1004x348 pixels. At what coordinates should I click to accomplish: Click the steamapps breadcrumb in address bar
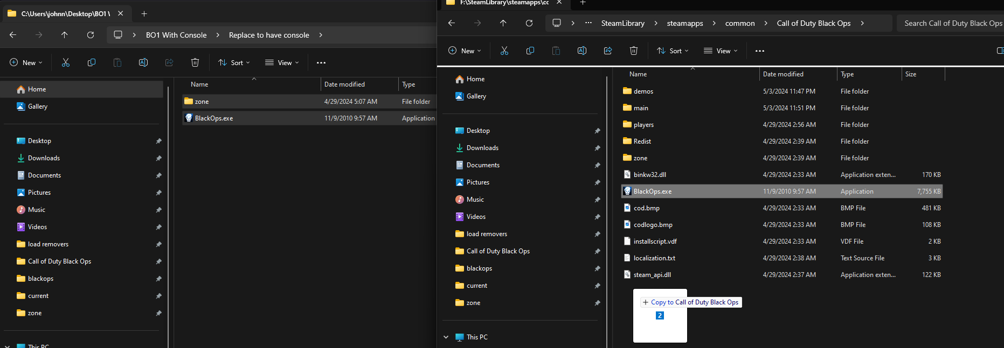coord(685,23)
